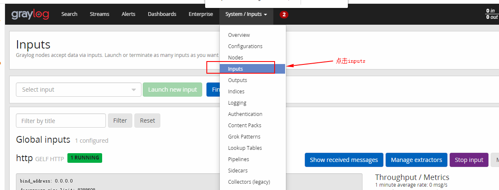Click the Launch new input button
The width and height of the screenshot is (499, 190).
(x=172, y=90)
